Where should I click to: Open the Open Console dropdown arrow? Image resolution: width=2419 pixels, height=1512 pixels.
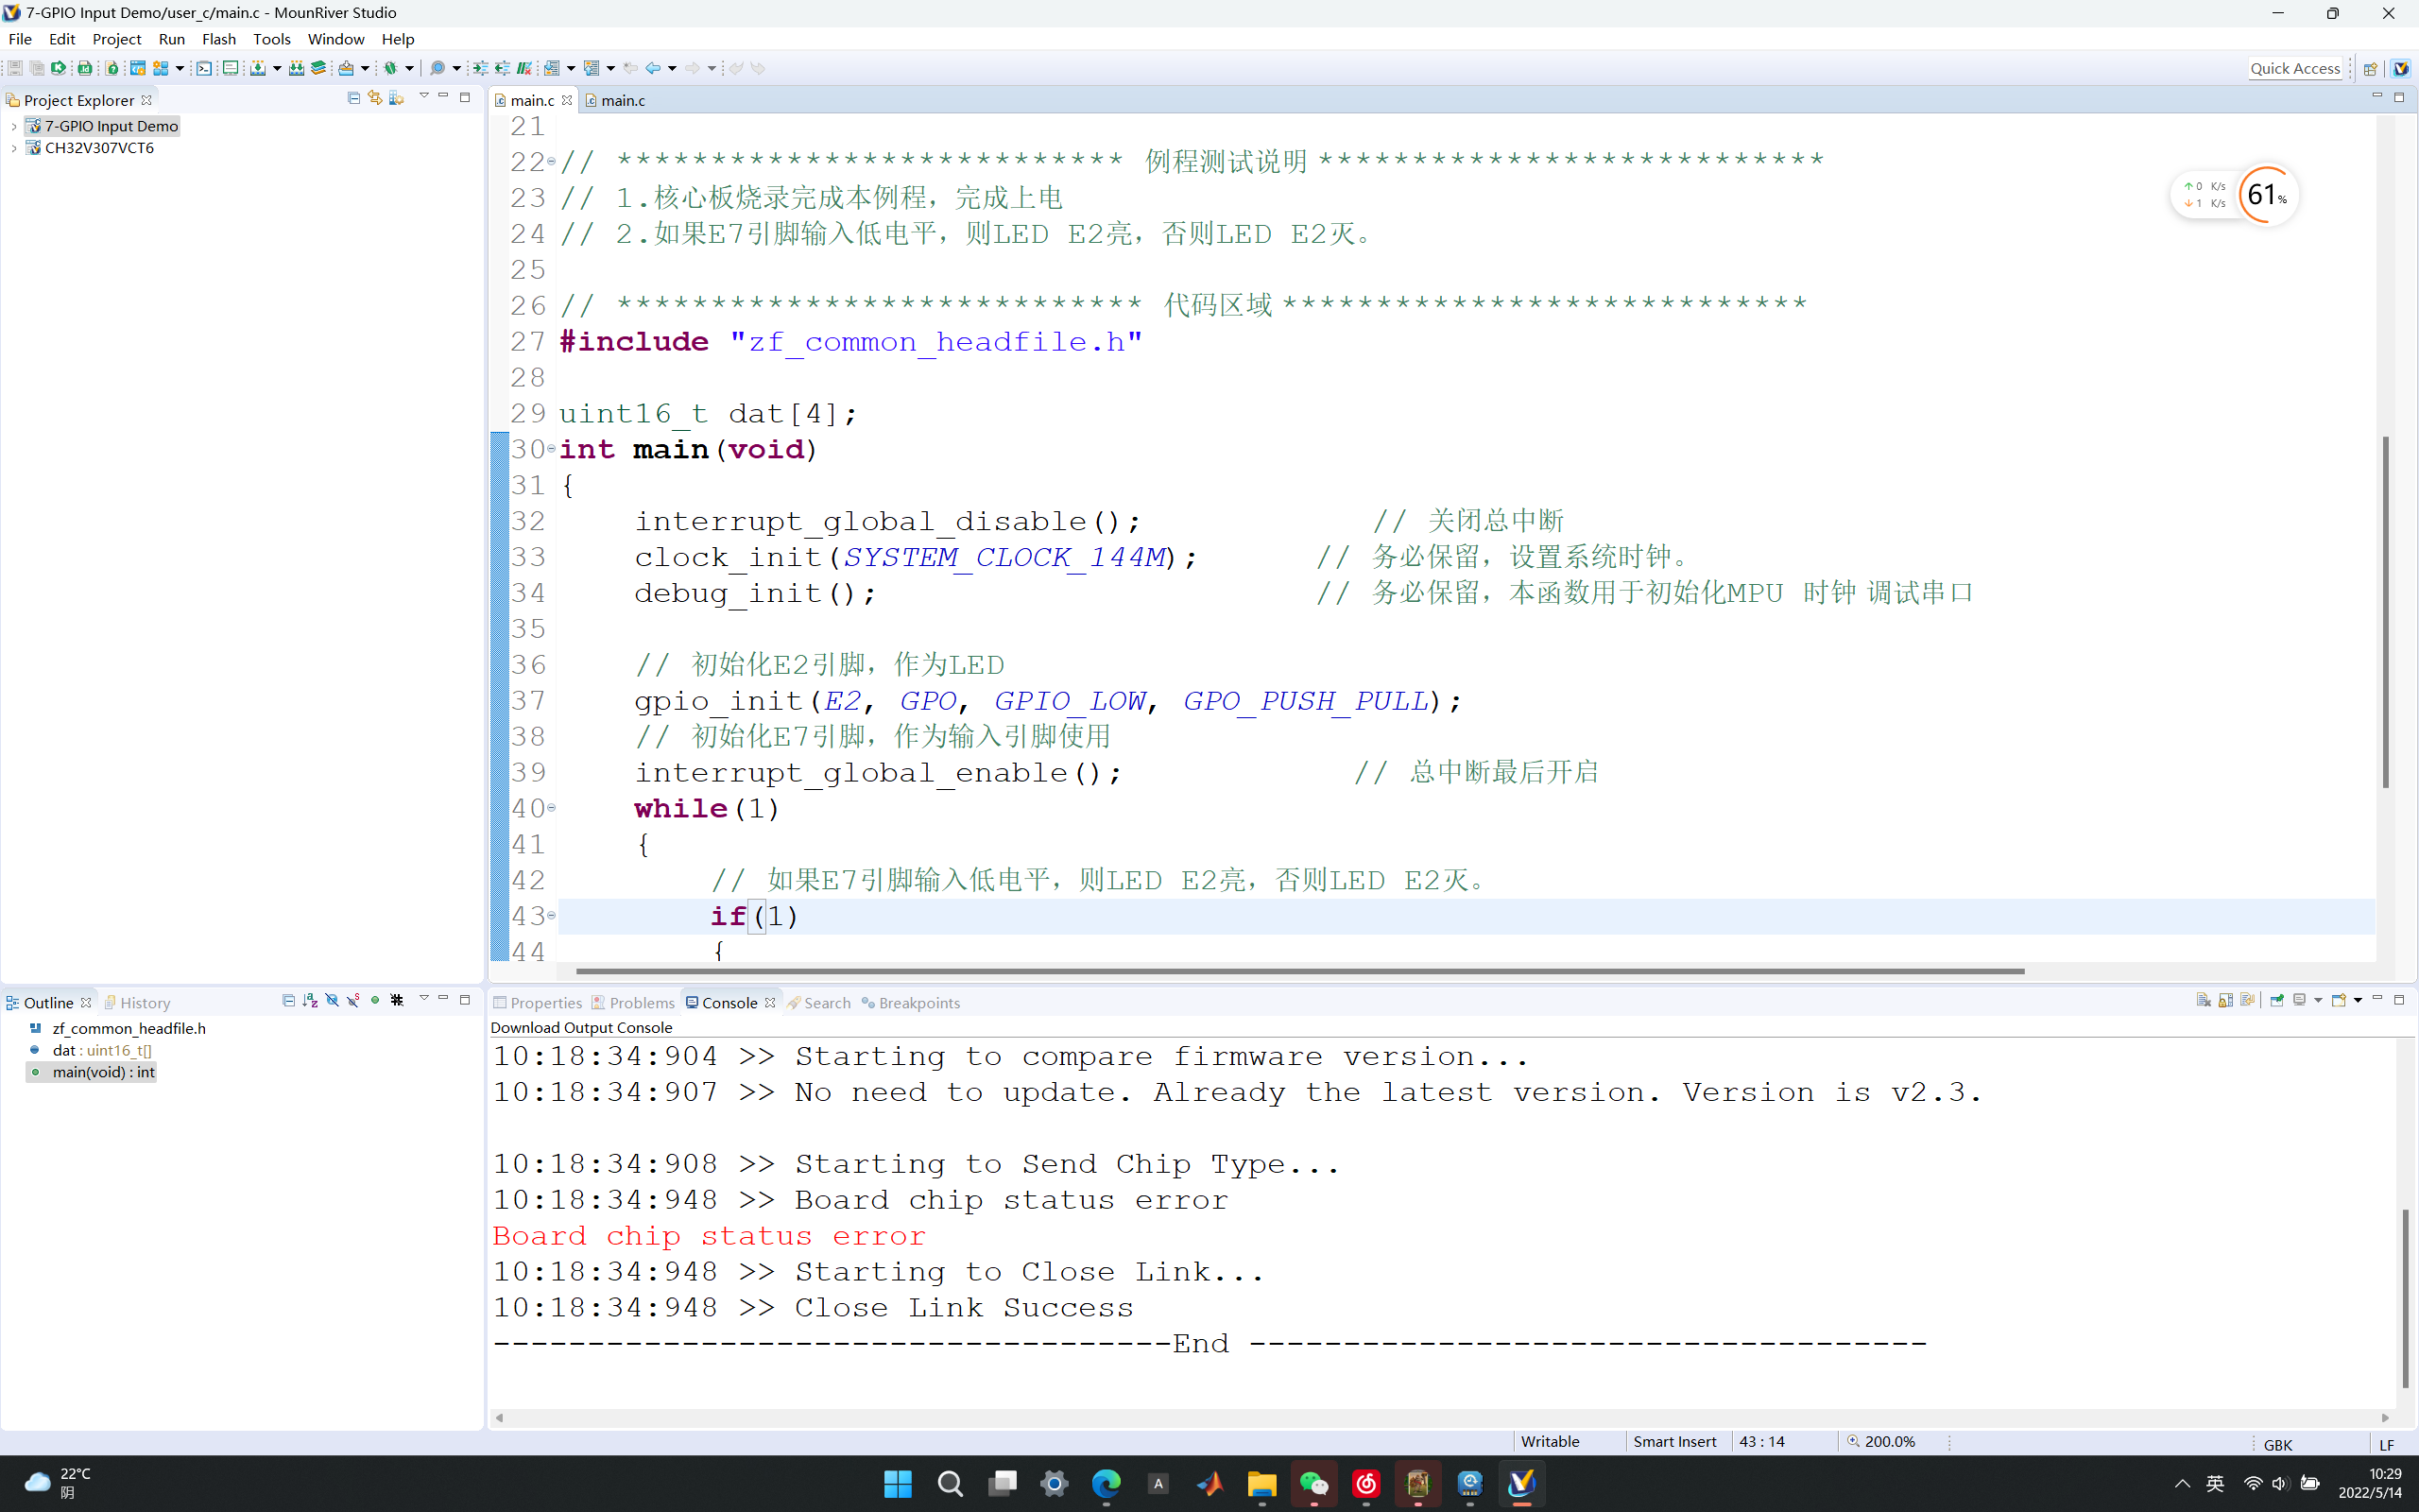(2358, 1000)
